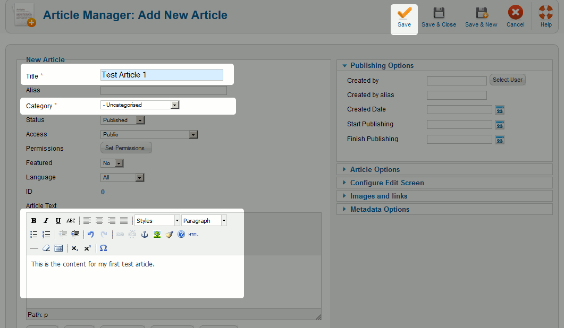Viewport: 564px width, 328px height.
Task: Justify the text fully
Action: tap(124, 221)
